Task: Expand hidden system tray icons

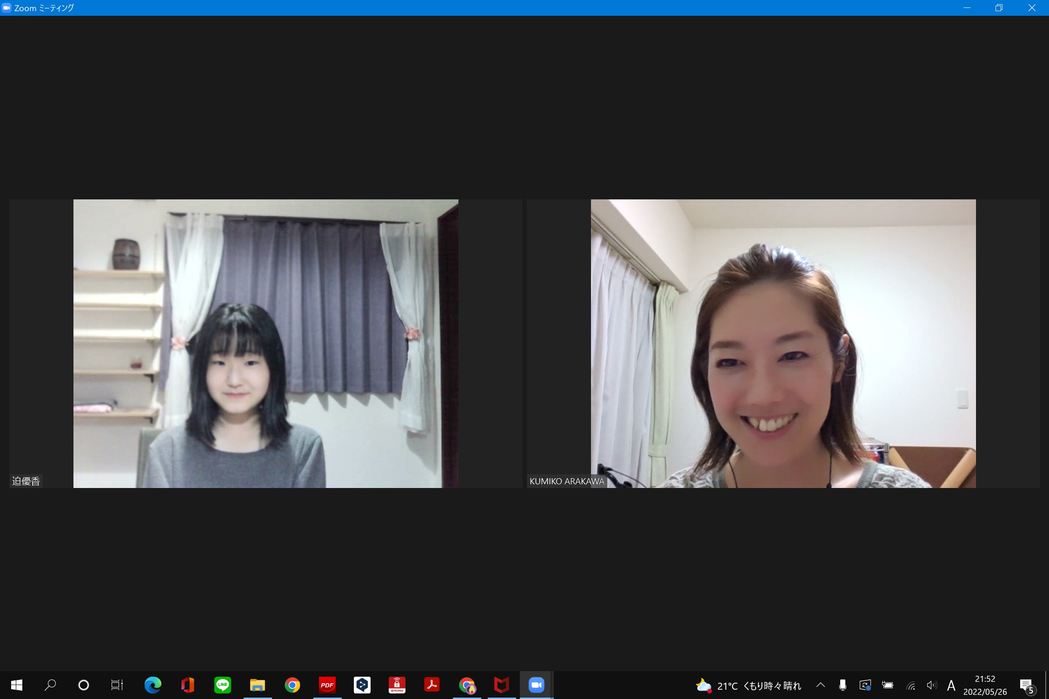Action: [x=821, y=685]
